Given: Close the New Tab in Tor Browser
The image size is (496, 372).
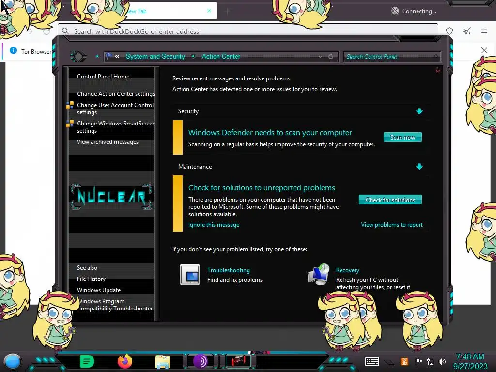Looking at the screenshot, I should [209, 11].
